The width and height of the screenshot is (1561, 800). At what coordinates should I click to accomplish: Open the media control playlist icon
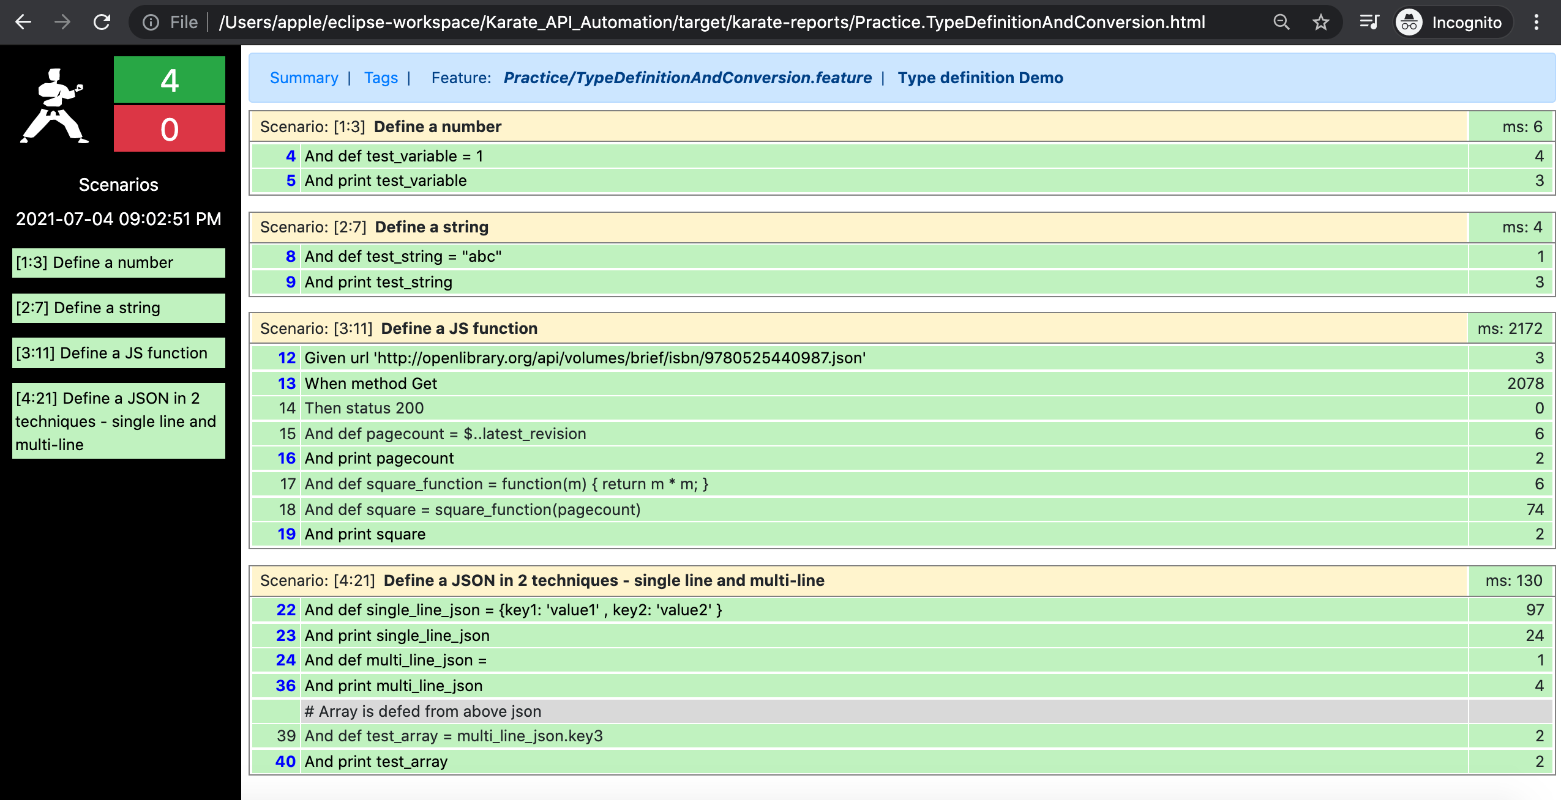pos(1369,23)
